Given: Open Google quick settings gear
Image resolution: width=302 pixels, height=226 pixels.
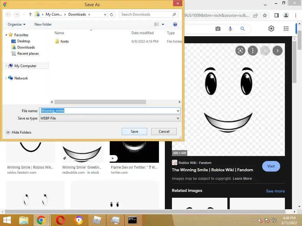Looking at the screenshot, I should pyautogui.click(x=271, y=29).
